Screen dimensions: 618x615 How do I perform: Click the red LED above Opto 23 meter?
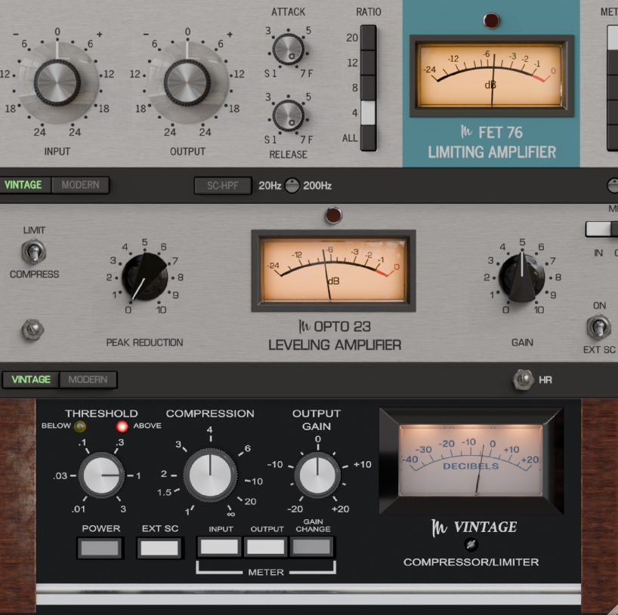point(333,215)
